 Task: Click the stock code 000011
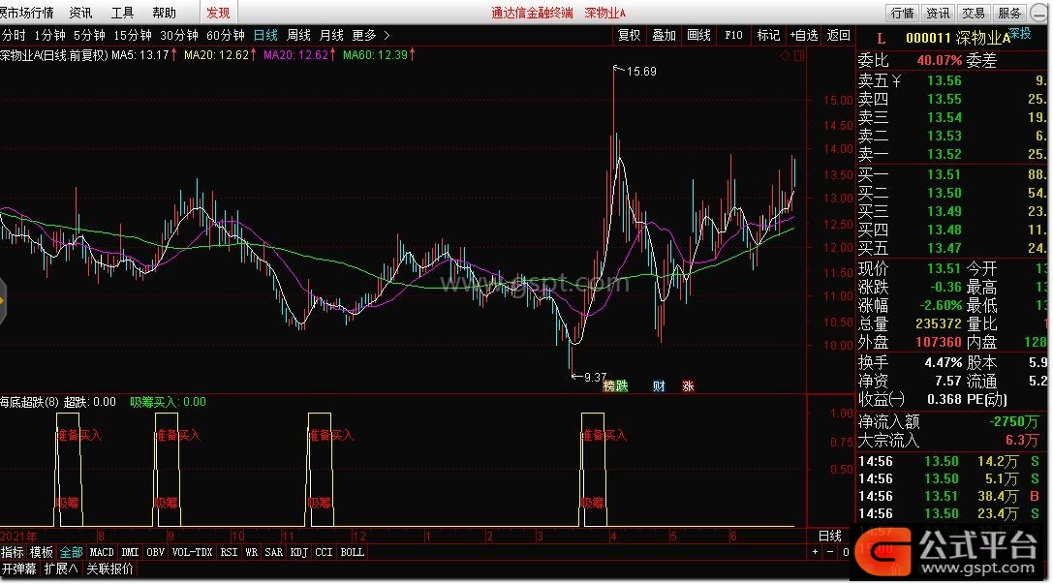929,39
